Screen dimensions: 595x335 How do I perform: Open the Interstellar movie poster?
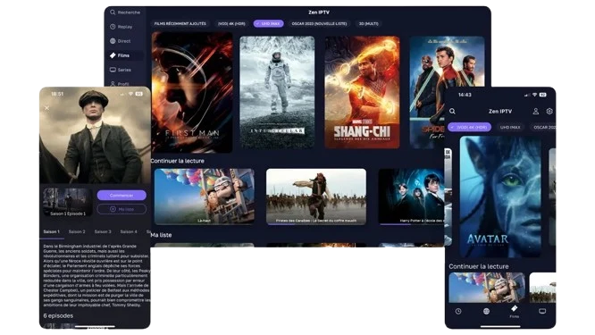(277, 92)
